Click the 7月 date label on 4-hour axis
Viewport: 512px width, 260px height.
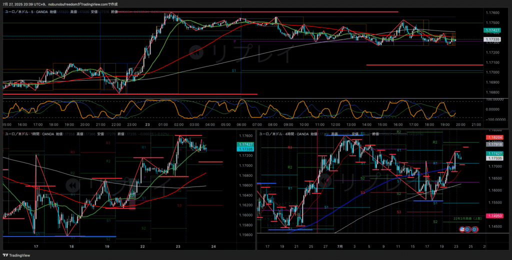tap(340, 246)
